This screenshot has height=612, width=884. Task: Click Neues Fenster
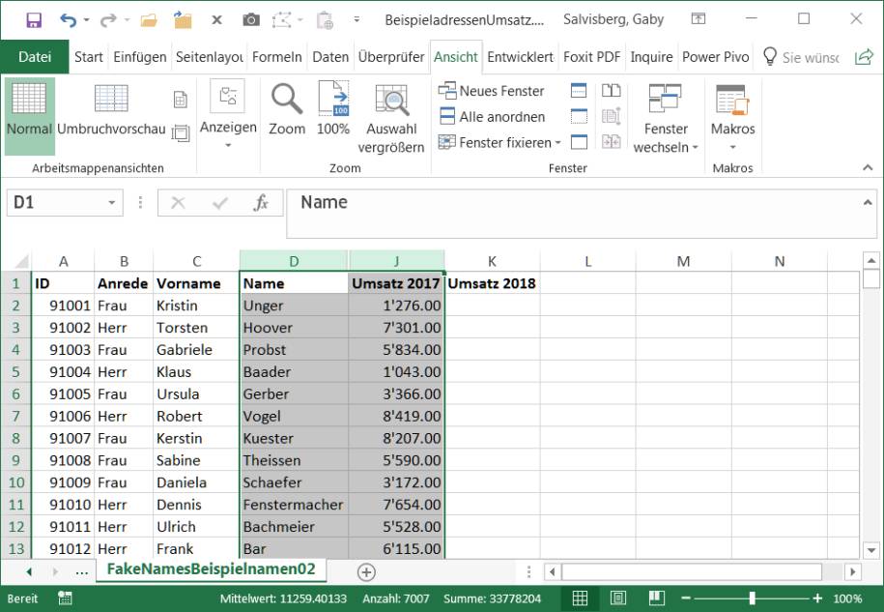(491, 91)
